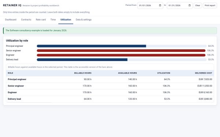Click the 140.00 h available hours cell
Viewport: 220px width, 137px height.
(x=132, y=79)
